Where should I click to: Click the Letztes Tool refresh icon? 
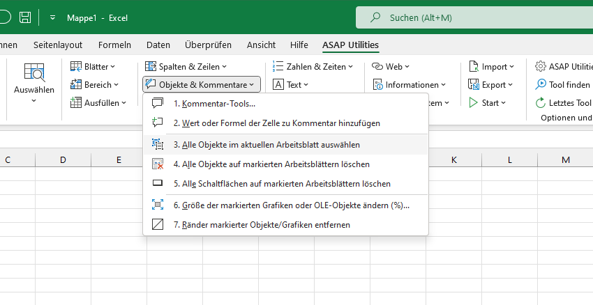pyautogui.click(x=541, y=102)
